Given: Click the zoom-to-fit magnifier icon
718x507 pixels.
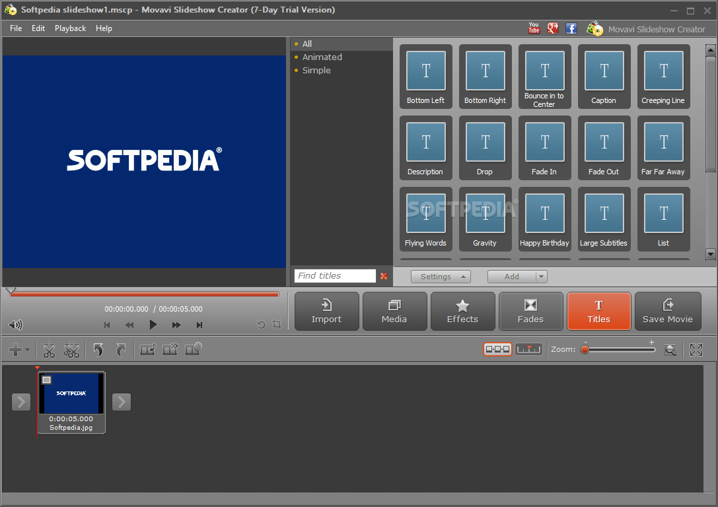Looking at the screenshot, I should [x=670, y=350].
